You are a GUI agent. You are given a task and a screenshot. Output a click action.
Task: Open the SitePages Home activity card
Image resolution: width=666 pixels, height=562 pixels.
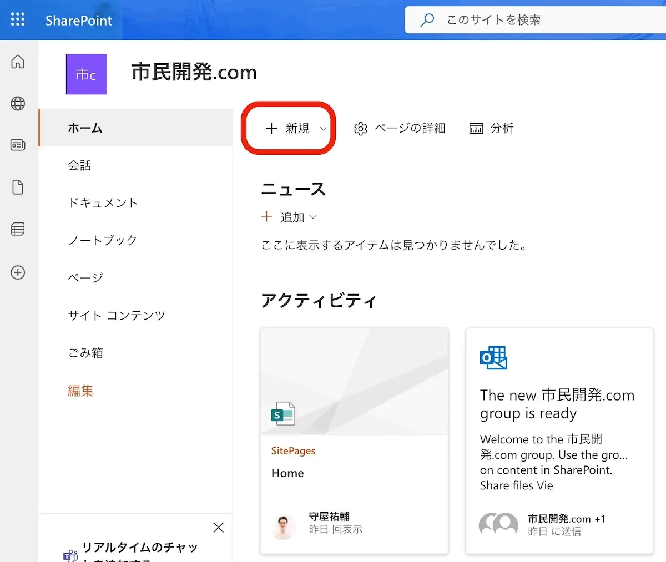[x=354, y=441]
